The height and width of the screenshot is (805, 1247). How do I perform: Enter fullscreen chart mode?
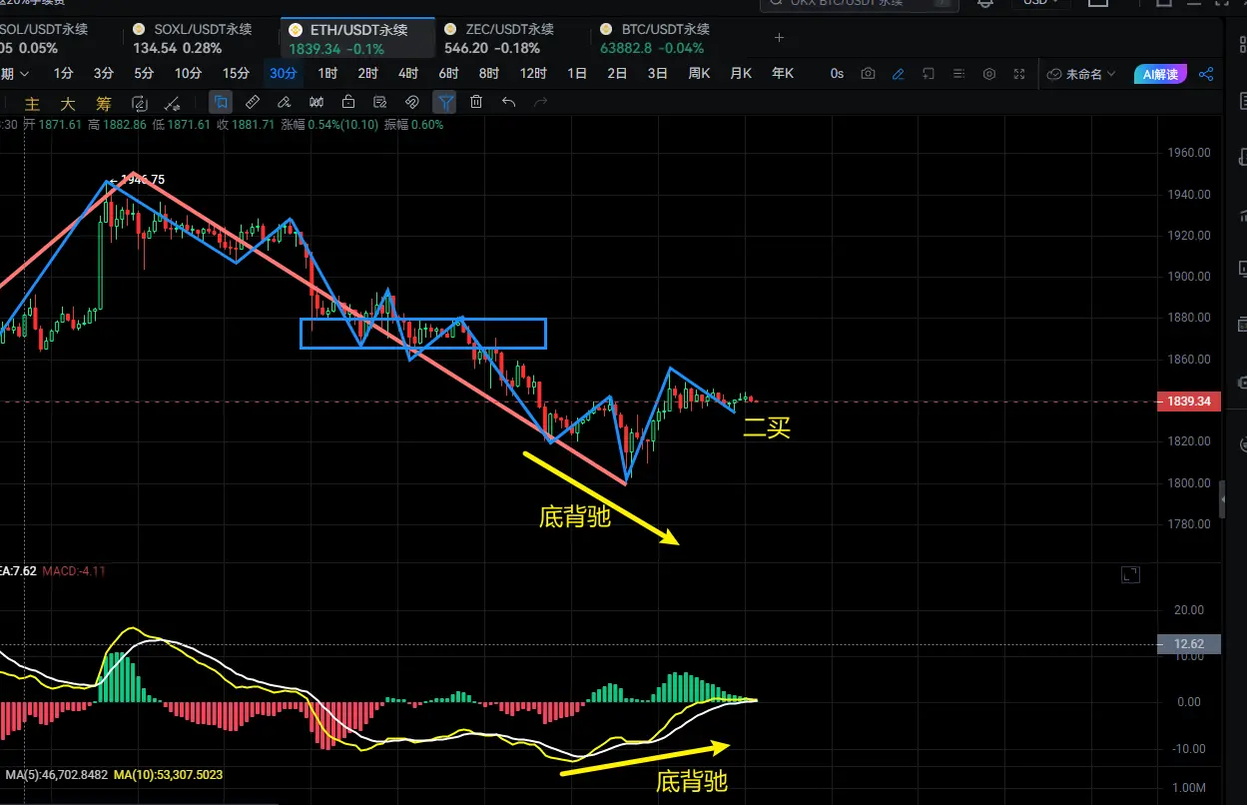click(1019, 74)
